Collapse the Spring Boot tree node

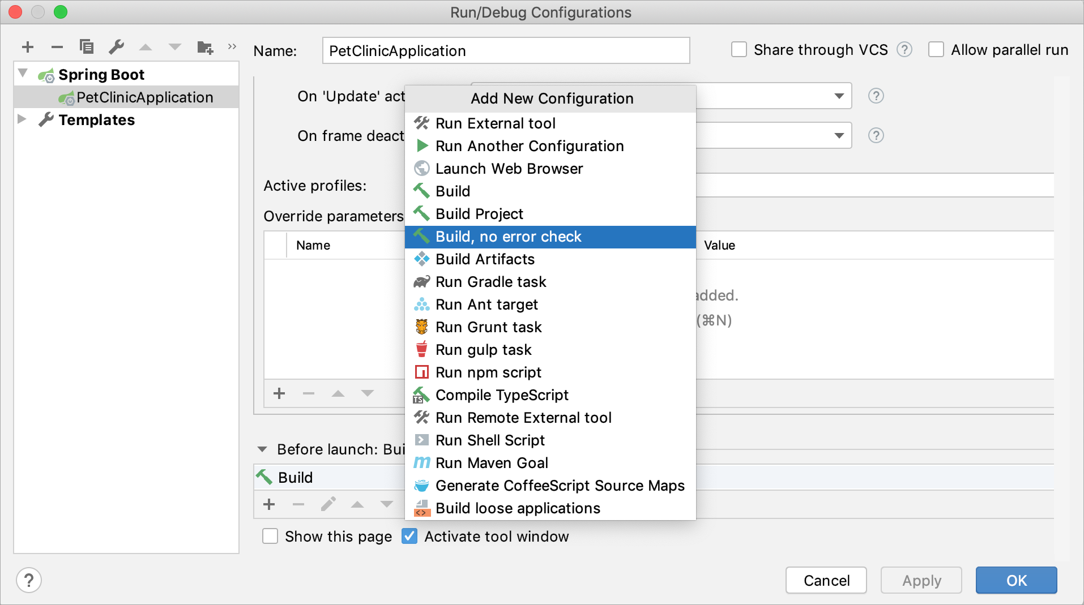click(23, 74)
